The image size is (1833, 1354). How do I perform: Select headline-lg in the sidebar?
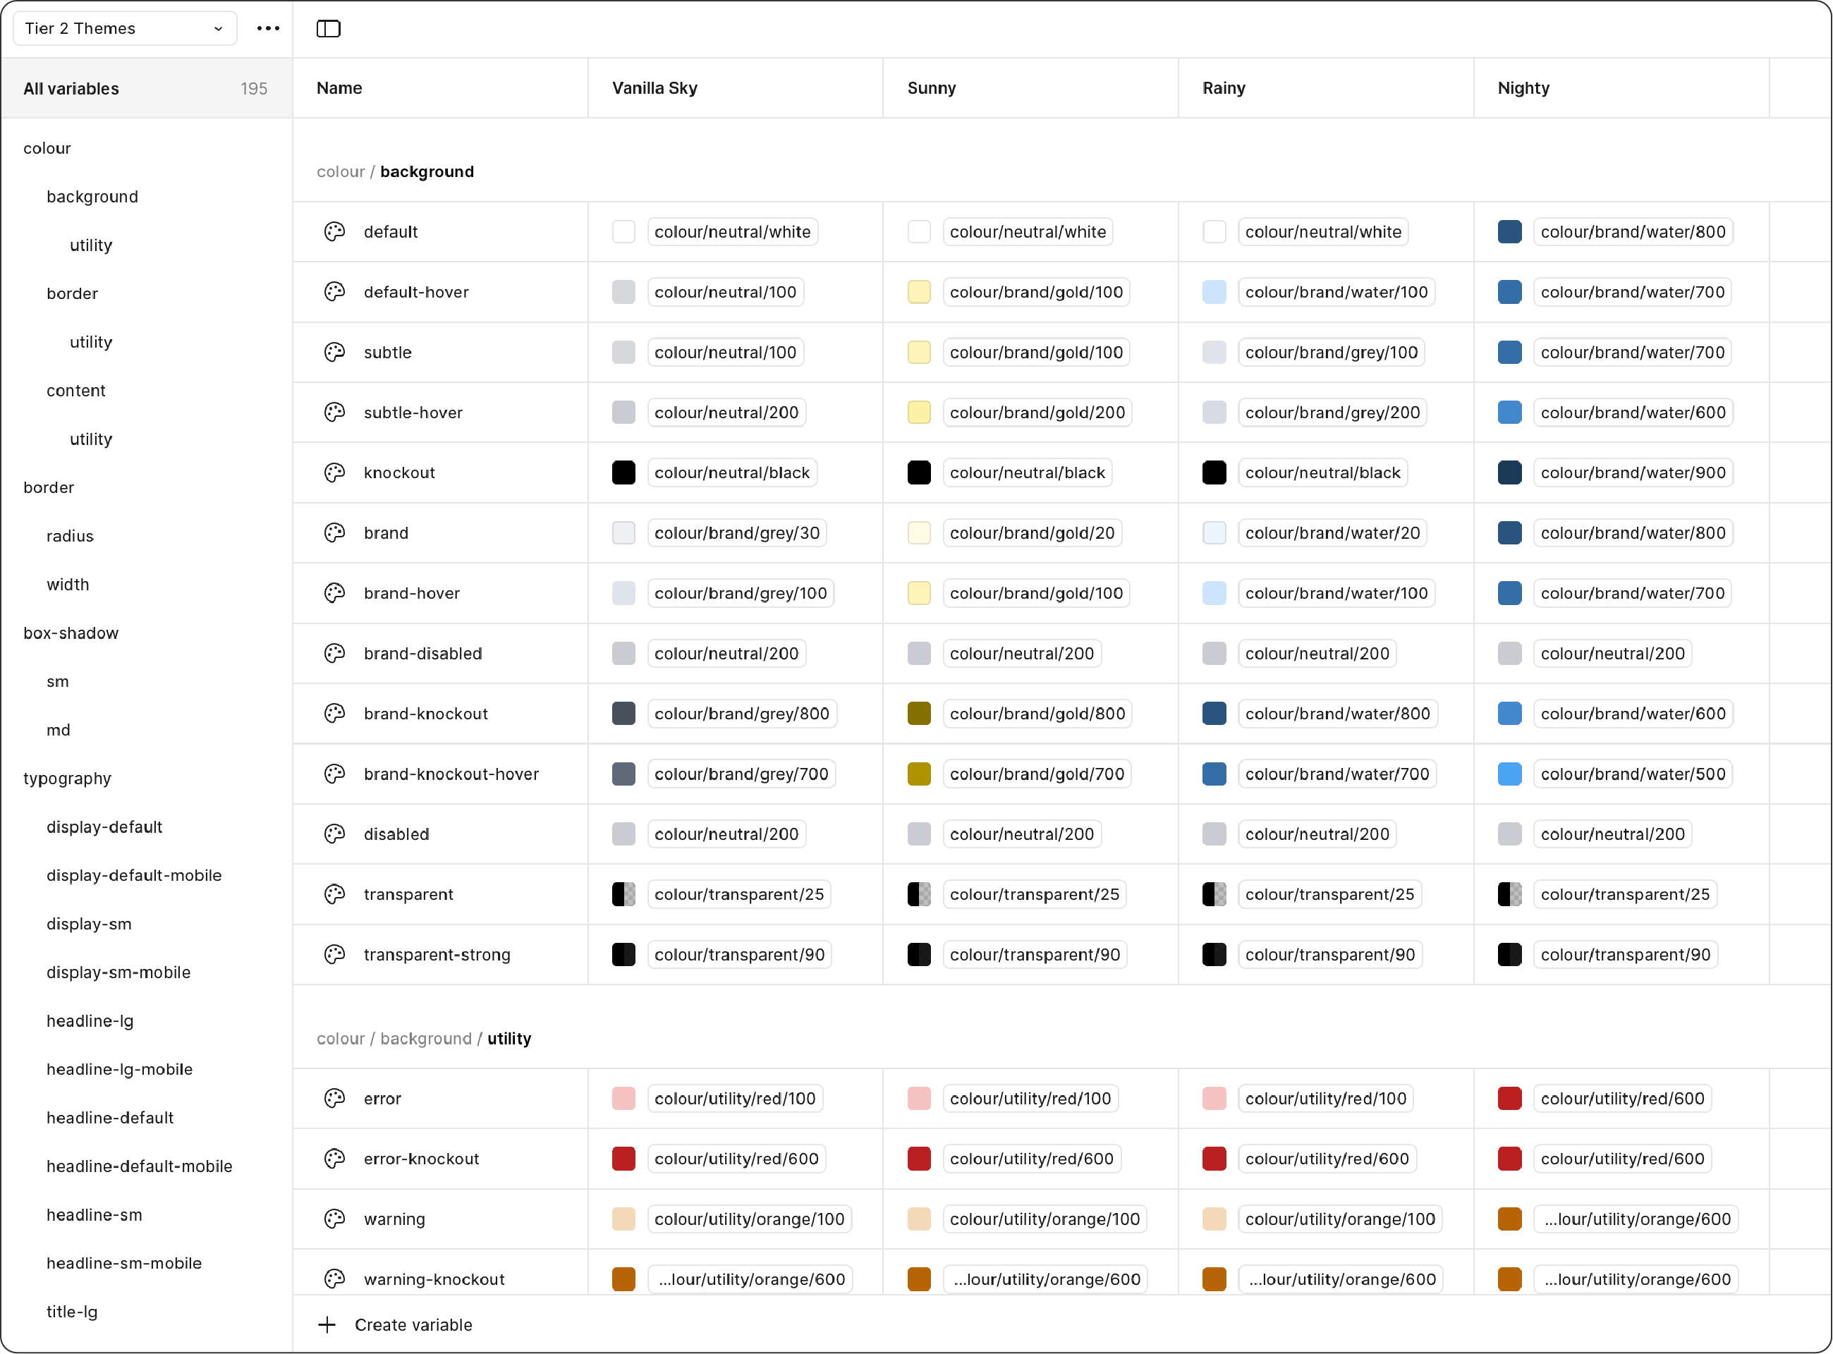90,1020
